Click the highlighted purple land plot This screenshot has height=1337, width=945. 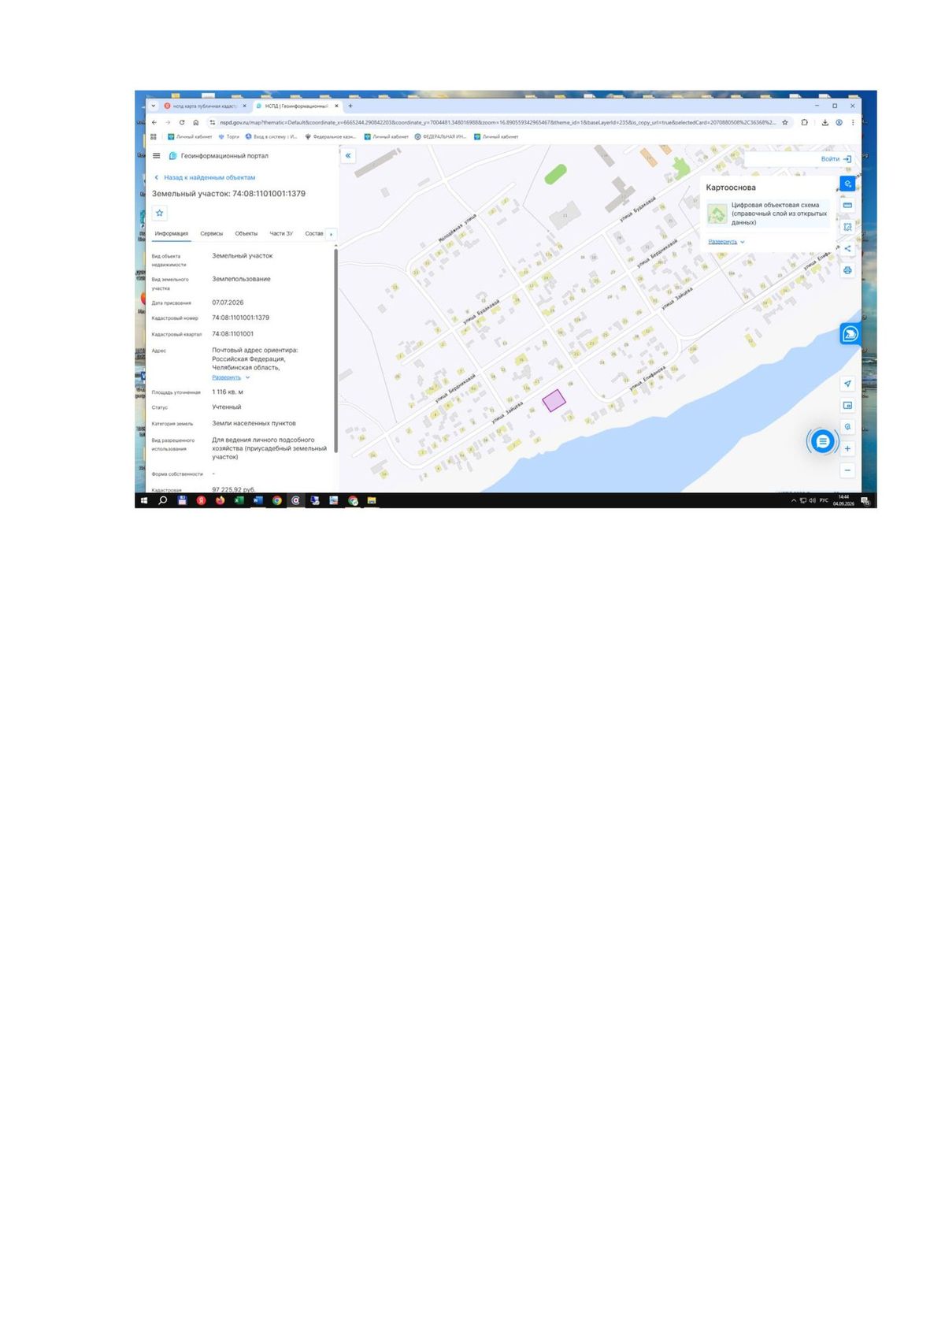(x=554, y=400)
